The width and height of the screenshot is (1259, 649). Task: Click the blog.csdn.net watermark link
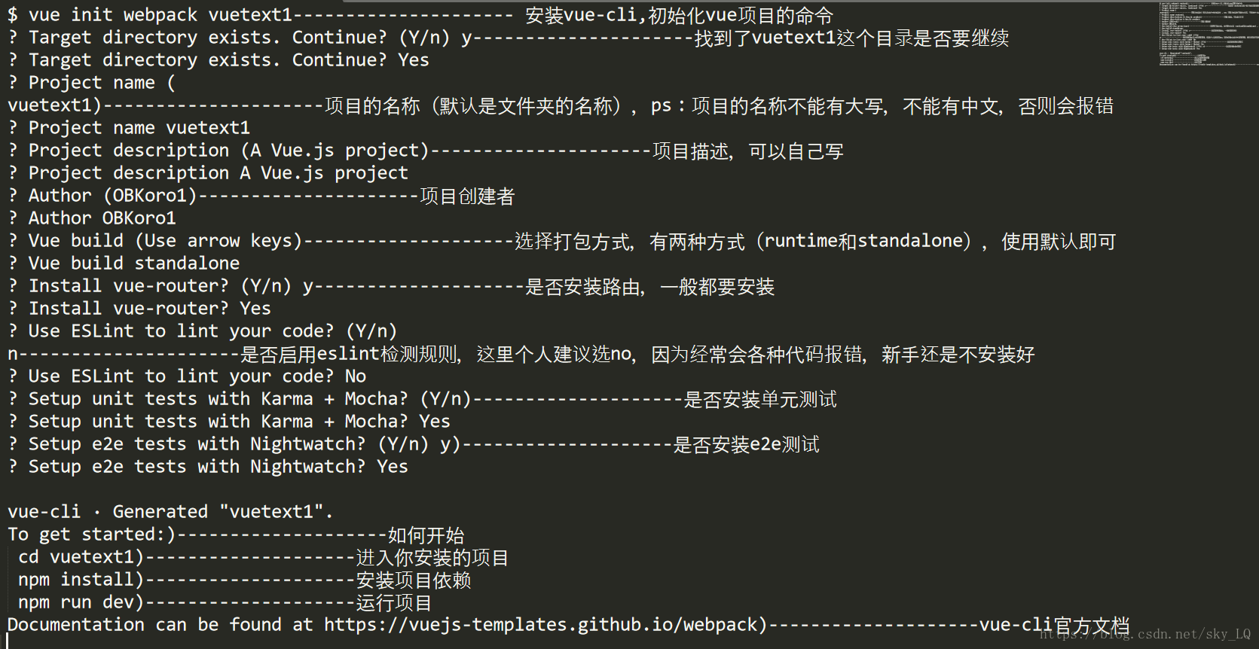(x=1144, y=635)
